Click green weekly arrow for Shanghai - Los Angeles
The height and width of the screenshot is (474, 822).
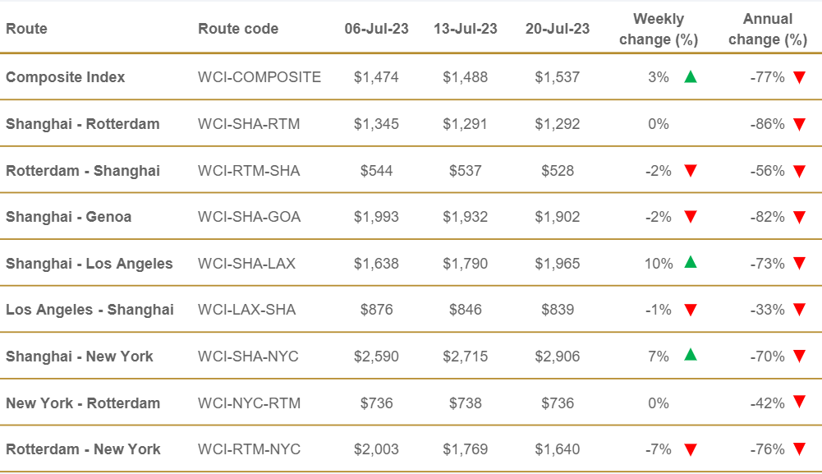(x=691, y=263)
